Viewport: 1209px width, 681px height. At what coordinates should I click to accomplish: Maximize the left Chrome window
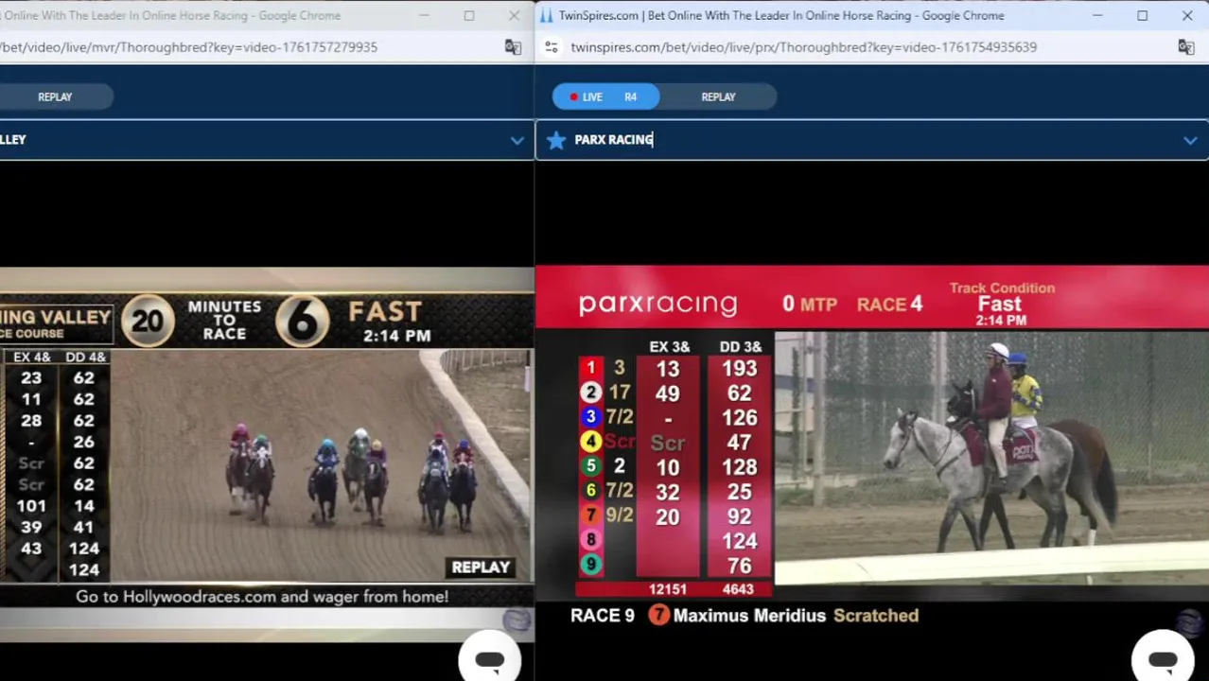coord(468,15)
